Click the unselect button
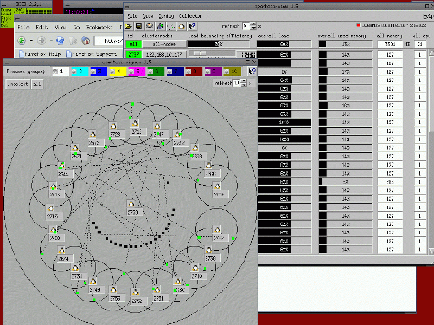 coord(17,84)
